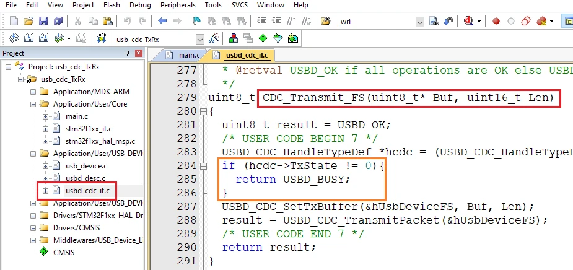
Task: Expand the stm32f1xx_it.c tree node
Action: 45,129
